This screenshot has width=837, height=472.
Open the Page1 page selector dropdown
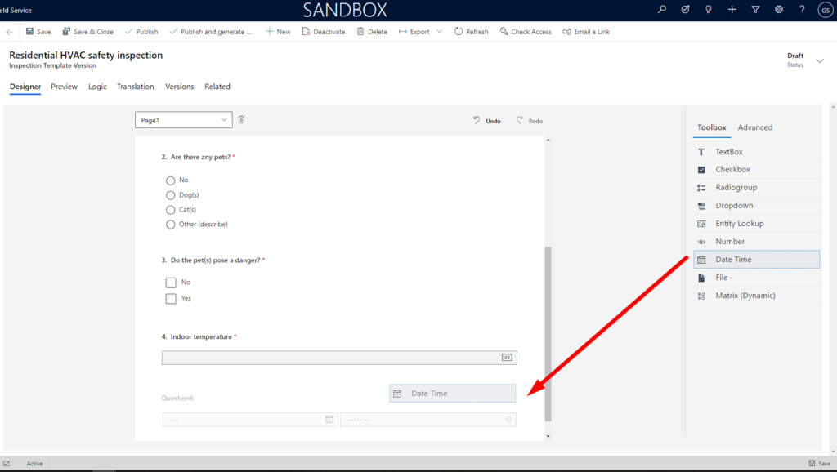tap(222, 119)
